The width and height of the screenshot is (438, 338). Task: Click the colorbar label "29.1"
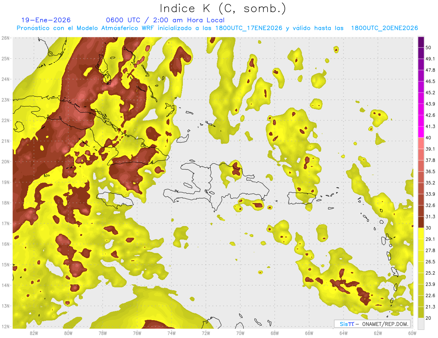tap(430, 239)
